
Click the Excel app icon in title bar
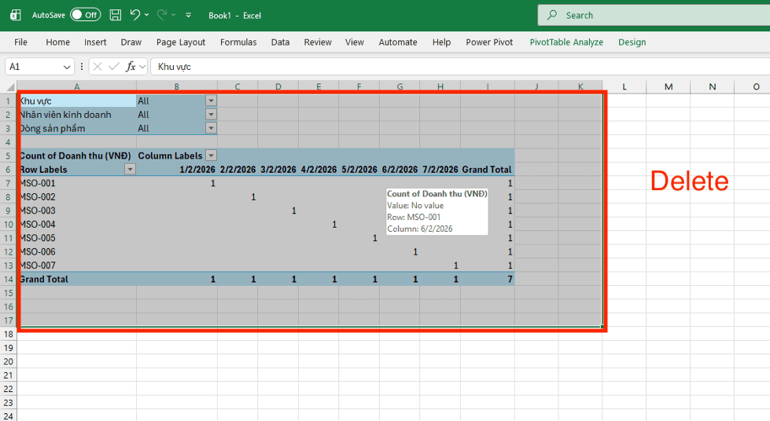(16, 15)
